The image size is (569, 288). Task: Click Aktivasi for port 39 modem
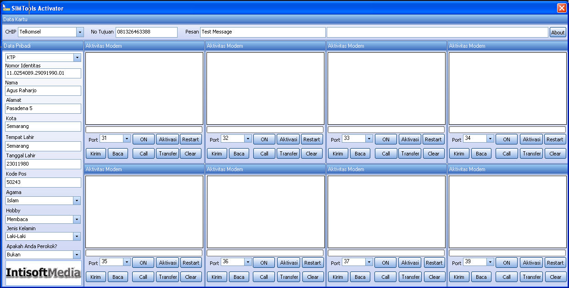click(531, 263)
